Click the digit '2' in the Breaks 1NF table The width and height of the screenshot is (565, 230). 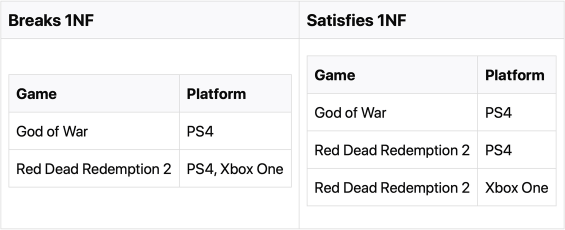pos(167,168)
